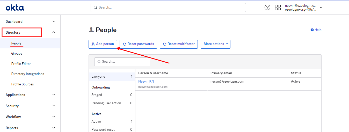Image resolution: width=349 pixels, height=132 pixels.
Task: Open Profile Sources in sidebar
Action: [x=23, y=84]
